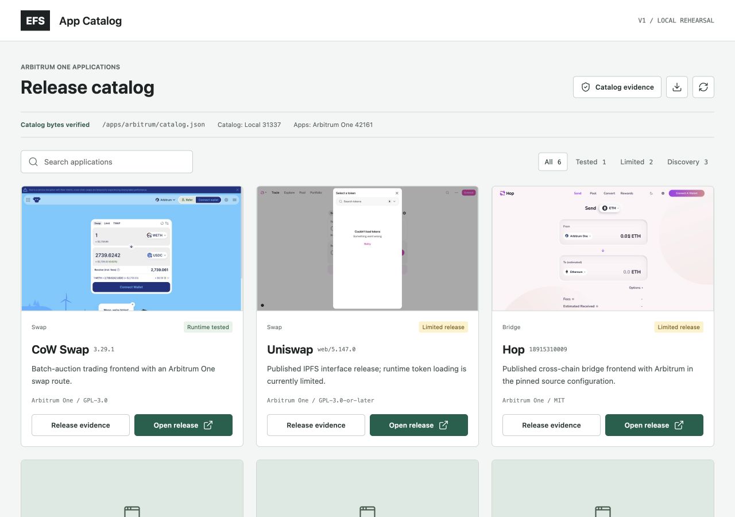The height and width of the screenshot is (517, 735).
Task: Click the Hop card title
Action: [x=513, y=349]
